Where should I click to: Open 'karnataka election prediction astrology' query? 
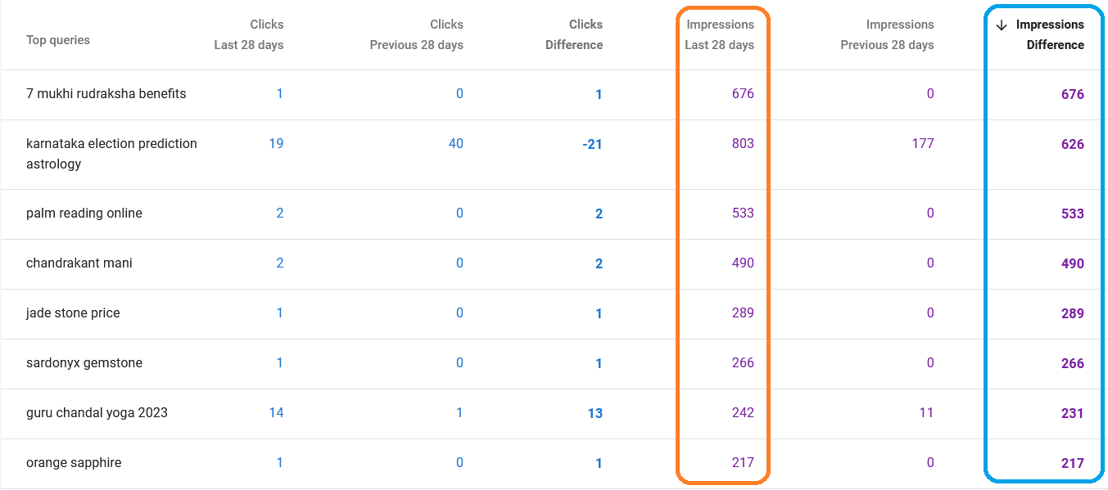pyautogui.click(x=111, y=154)
